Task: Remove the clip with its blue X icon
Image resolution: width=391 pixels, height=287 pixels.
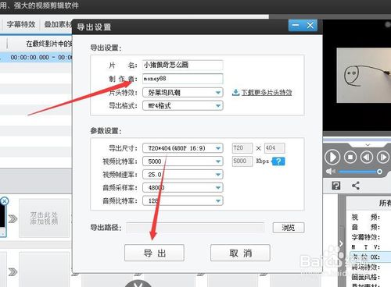Action: click(4, 201)
